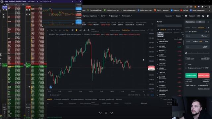Expand the Активность dropdown in the header
Screen dimensions: 212x119
pyautogui.click(x=127, y=16)
